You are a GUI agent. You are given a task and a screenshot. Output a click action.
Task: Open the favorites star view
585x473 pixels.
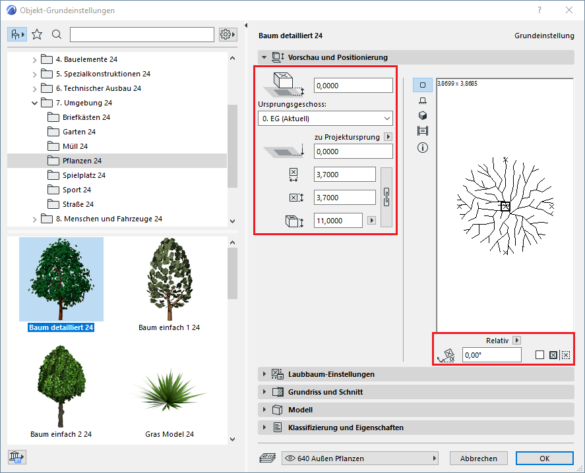tap(37, 34)
